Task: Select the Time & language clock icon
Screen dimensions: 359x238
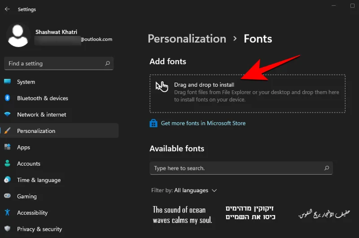Action: point(7,180)
